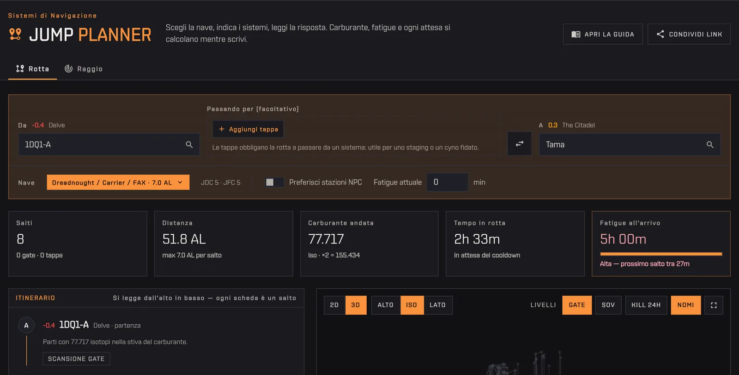This screenshot has width=739, height=375.
Task: Click the search icon in the Tama field
Action: [x=710, y=144]
